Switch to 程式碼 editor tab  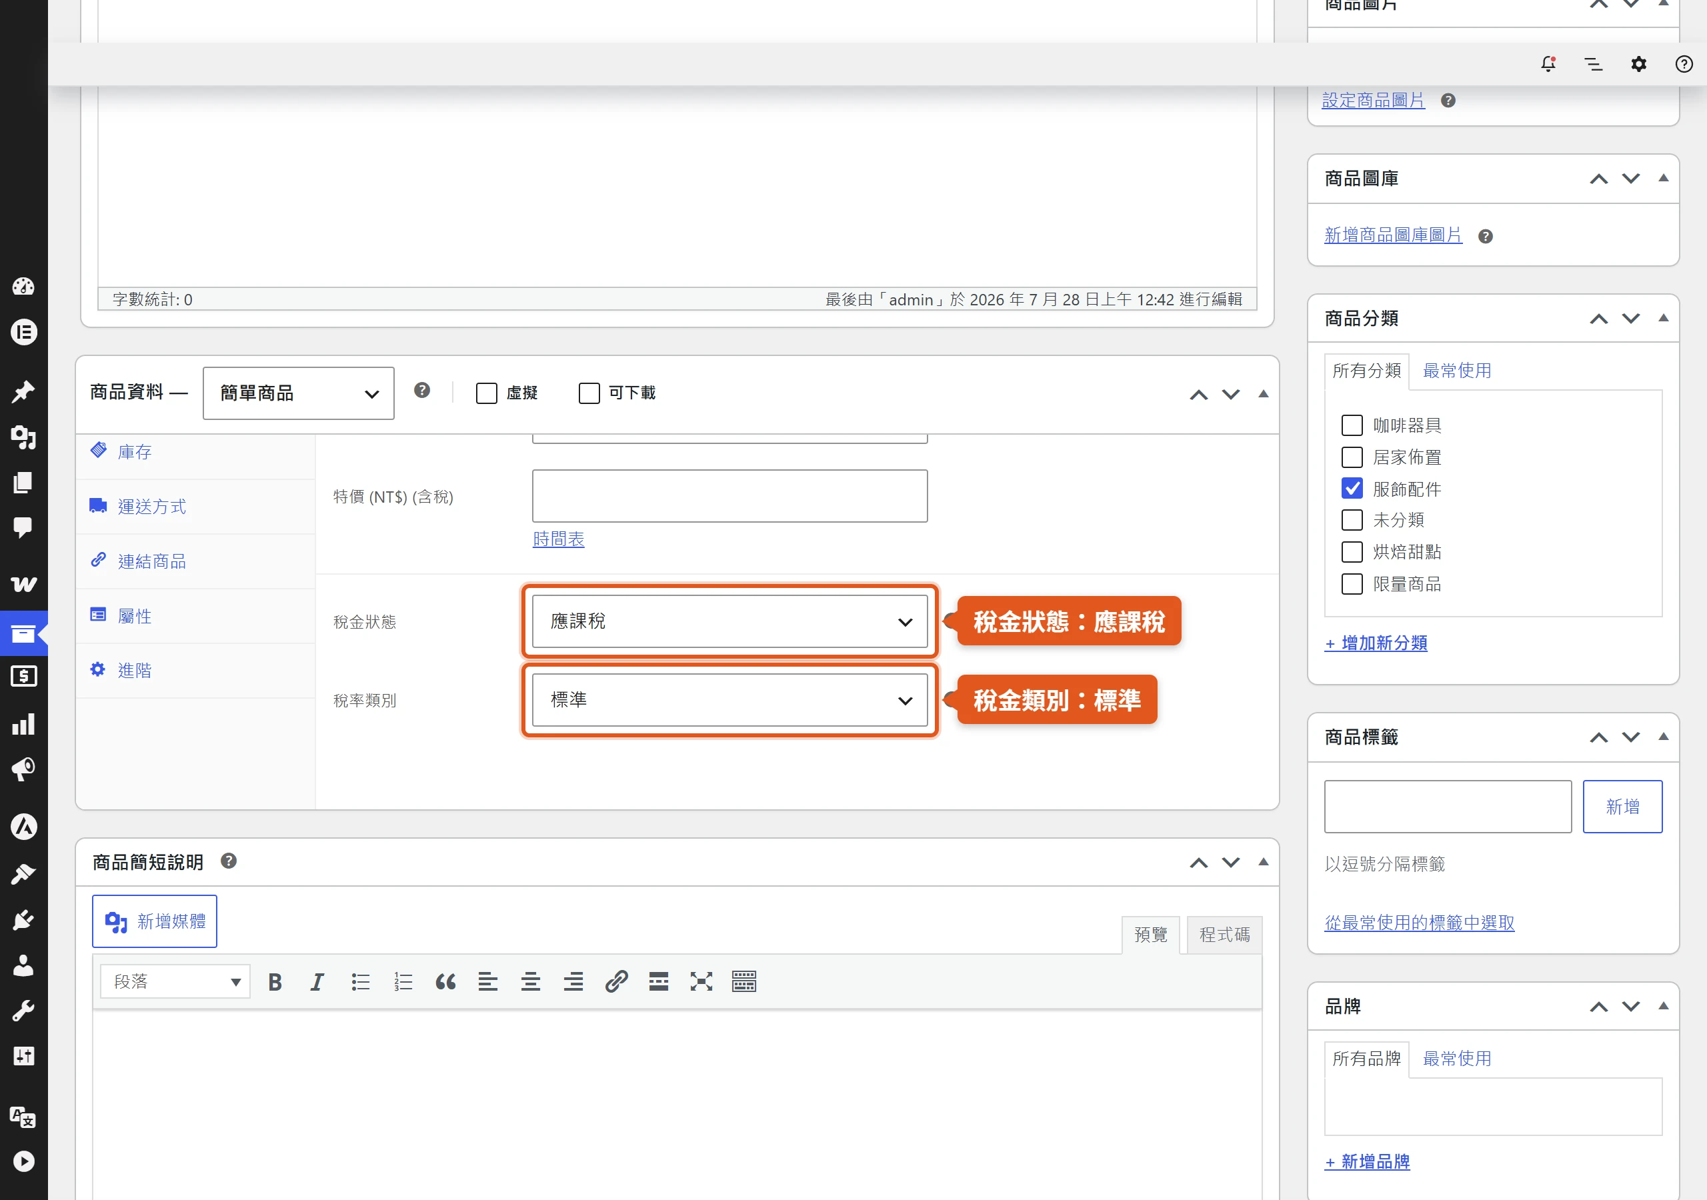tap(1224, 935)
